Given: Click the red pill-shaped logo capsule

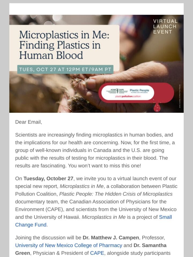Looking at the screenshot, I should click(136, 93).
